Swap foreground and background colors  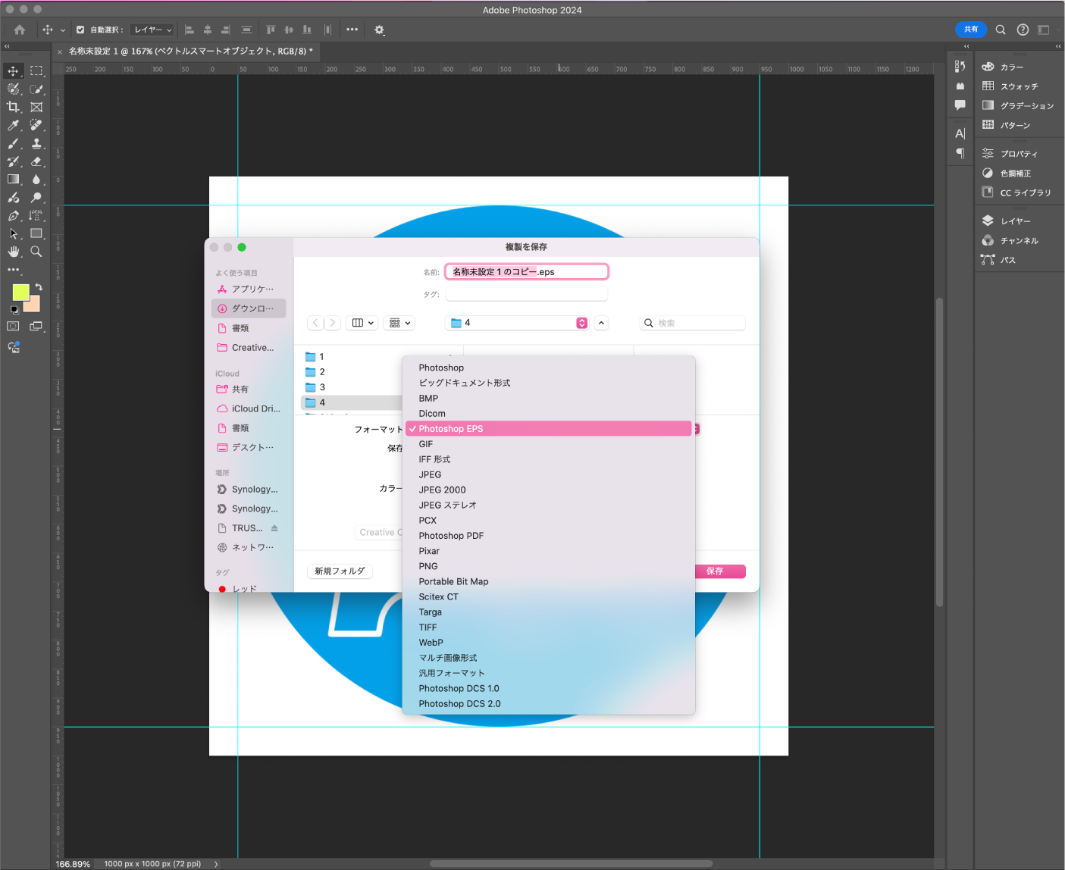click(x=39, y=287)
